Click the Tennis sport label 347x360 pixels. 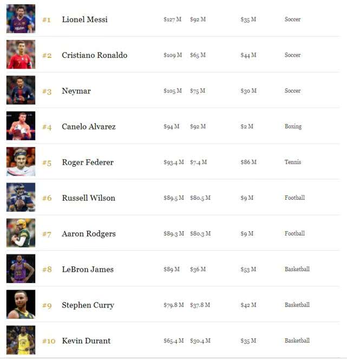(x=292, y=162)
